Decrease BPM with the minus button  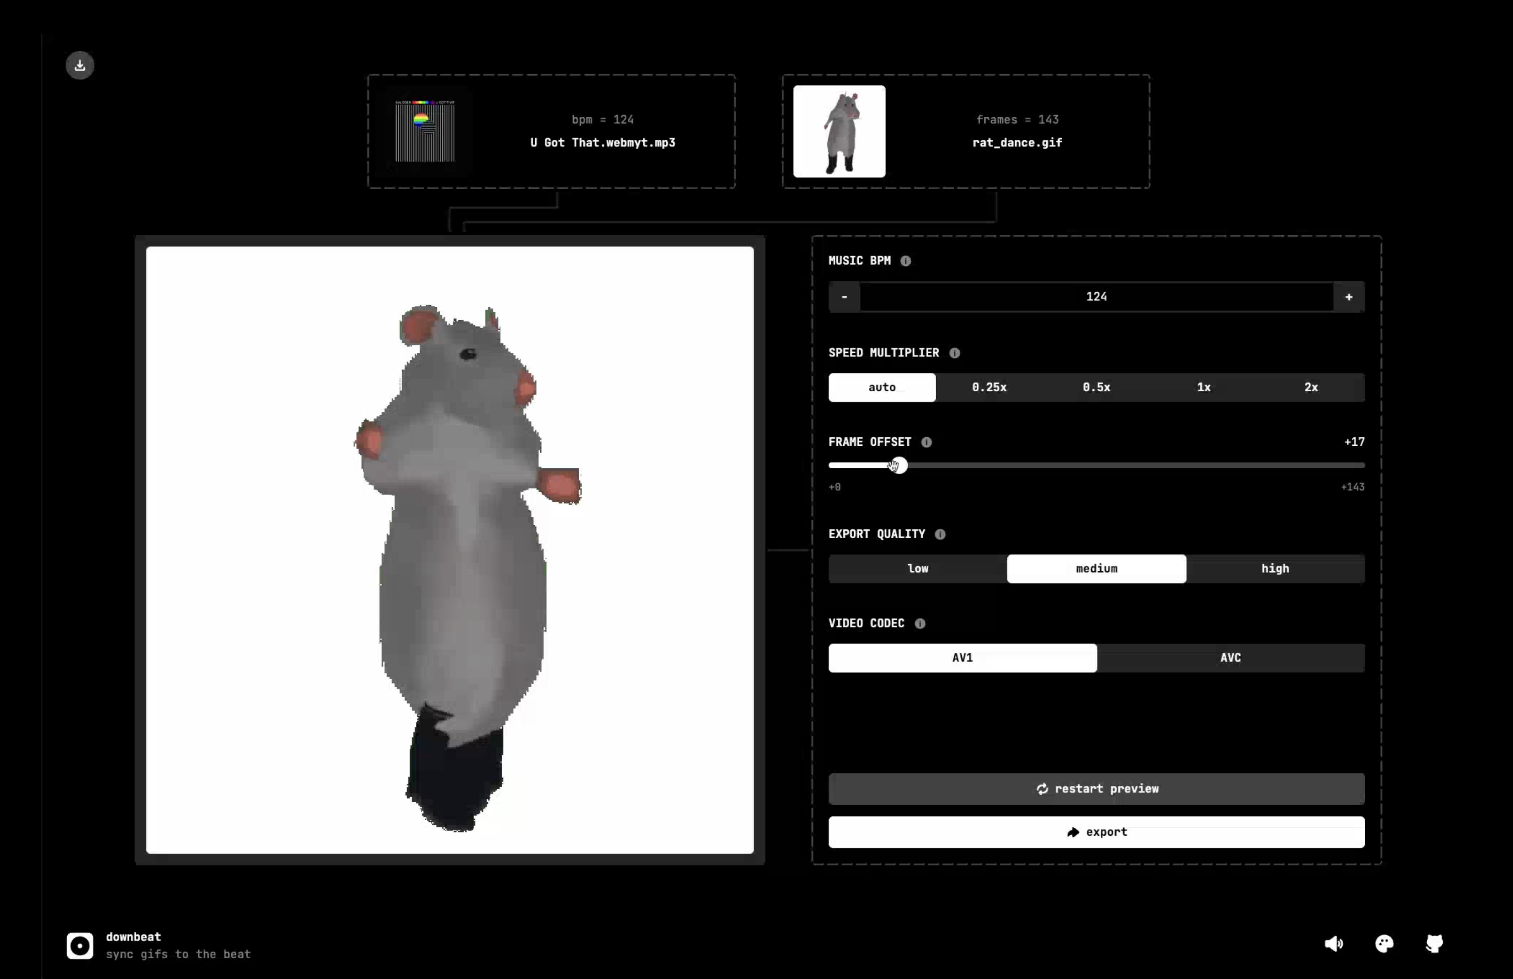[844, 297]
